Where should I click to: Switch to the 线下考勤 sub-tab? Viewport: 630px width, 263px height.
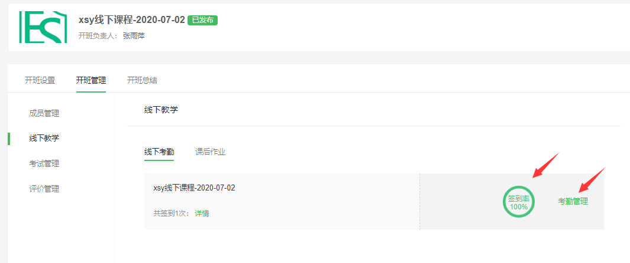coord(159,152)
